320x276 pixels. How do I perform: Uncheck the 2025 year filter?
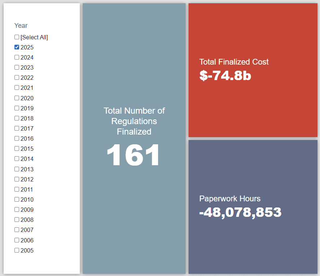point(17,47)
